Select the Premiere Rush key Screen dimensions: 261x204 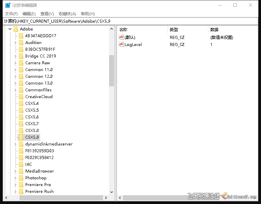coord(40,191)
